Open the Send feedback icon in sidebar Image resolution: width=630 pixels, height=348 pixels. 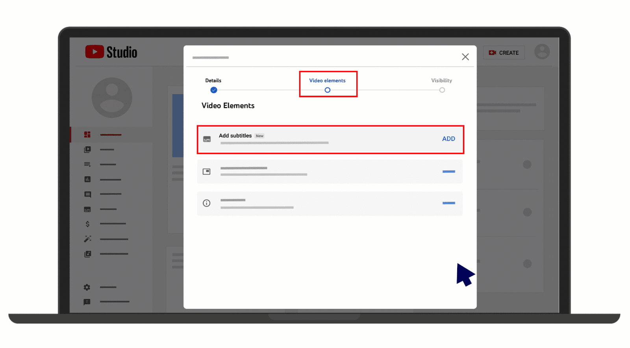(87, 302)
